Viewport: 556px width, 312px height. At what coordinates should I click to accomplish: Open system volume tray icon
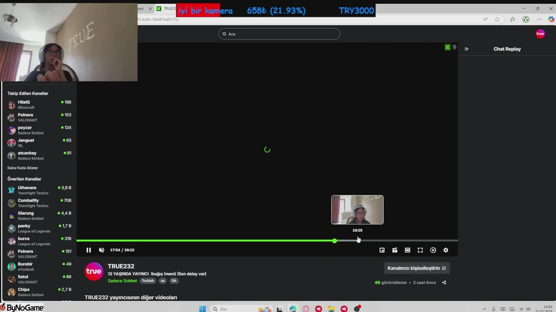click(528, 309)
